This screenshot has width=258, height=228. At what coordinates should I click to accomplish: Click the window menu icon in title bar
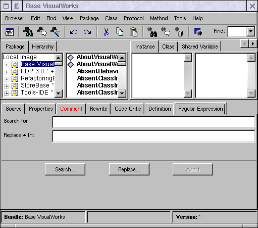(6, 6)
